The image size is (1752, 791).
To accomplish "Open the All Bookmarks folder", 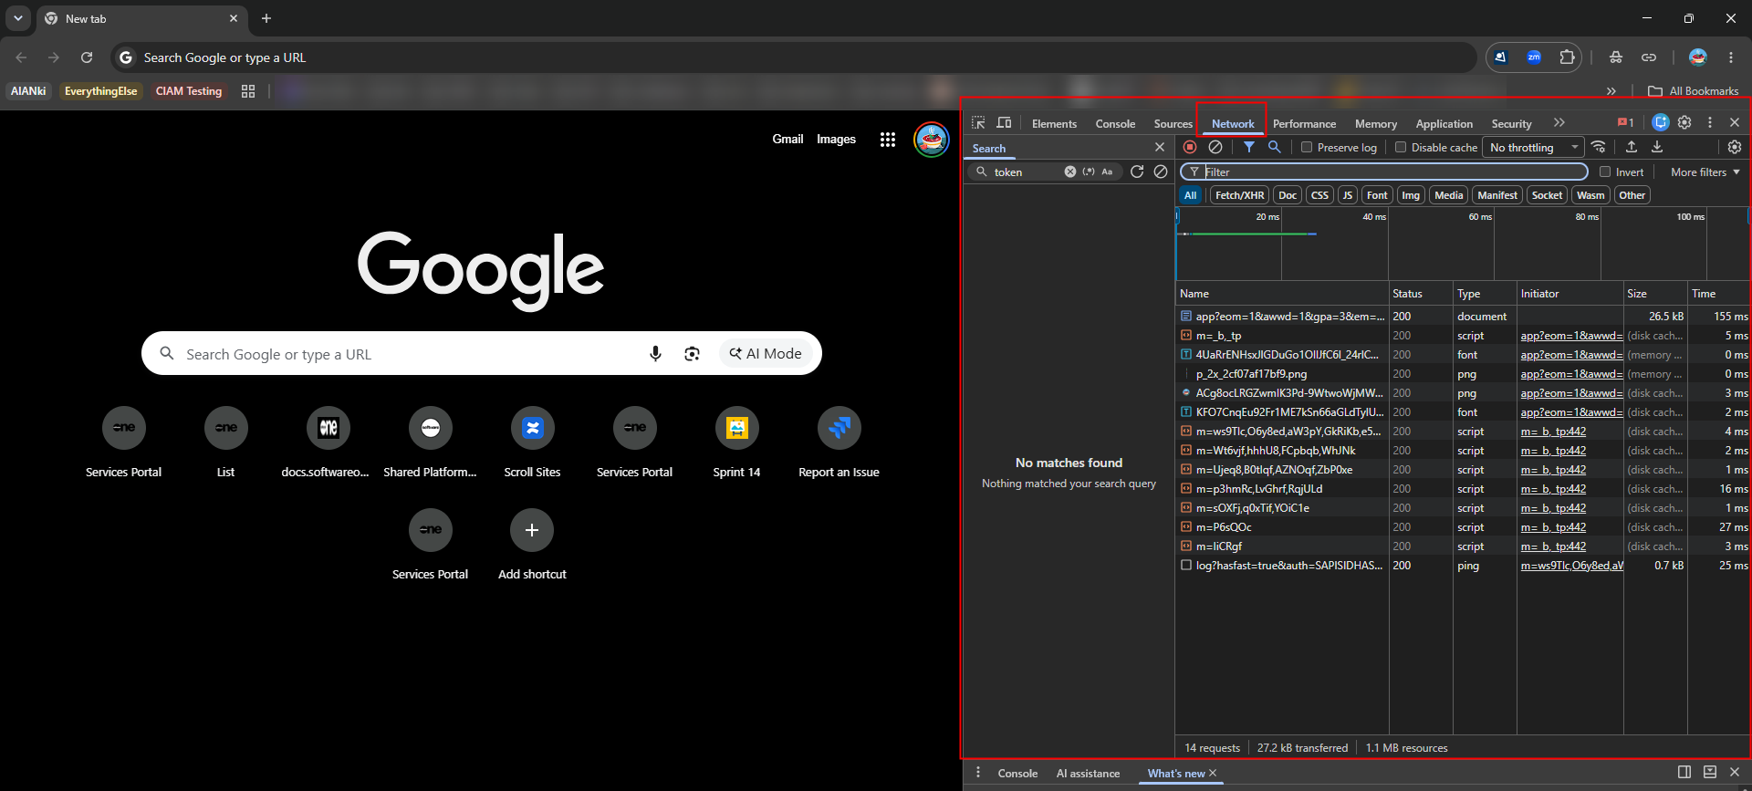I will point(1694,91).
